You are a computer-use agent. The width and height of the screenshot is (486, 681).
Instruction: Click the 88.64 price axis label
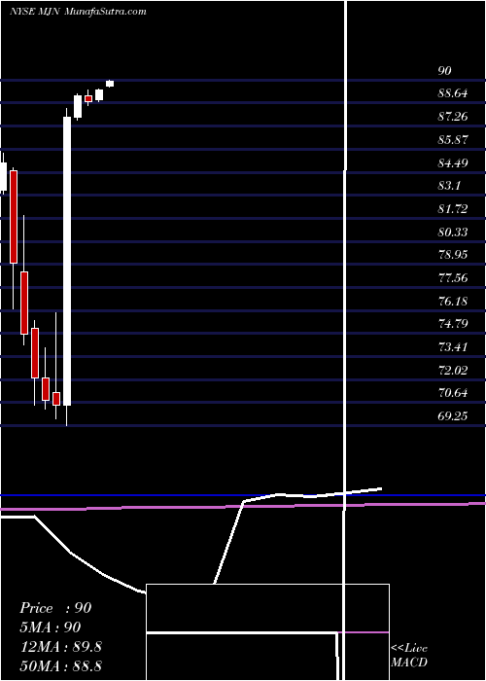click(x=453, y=93)
